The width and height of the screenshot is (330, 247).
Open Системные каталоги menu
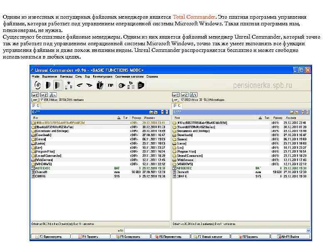tap(129, 76)
